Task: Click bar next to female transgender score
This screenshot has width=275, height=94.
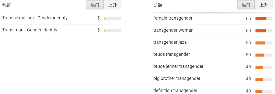Action: pos(264,19)
